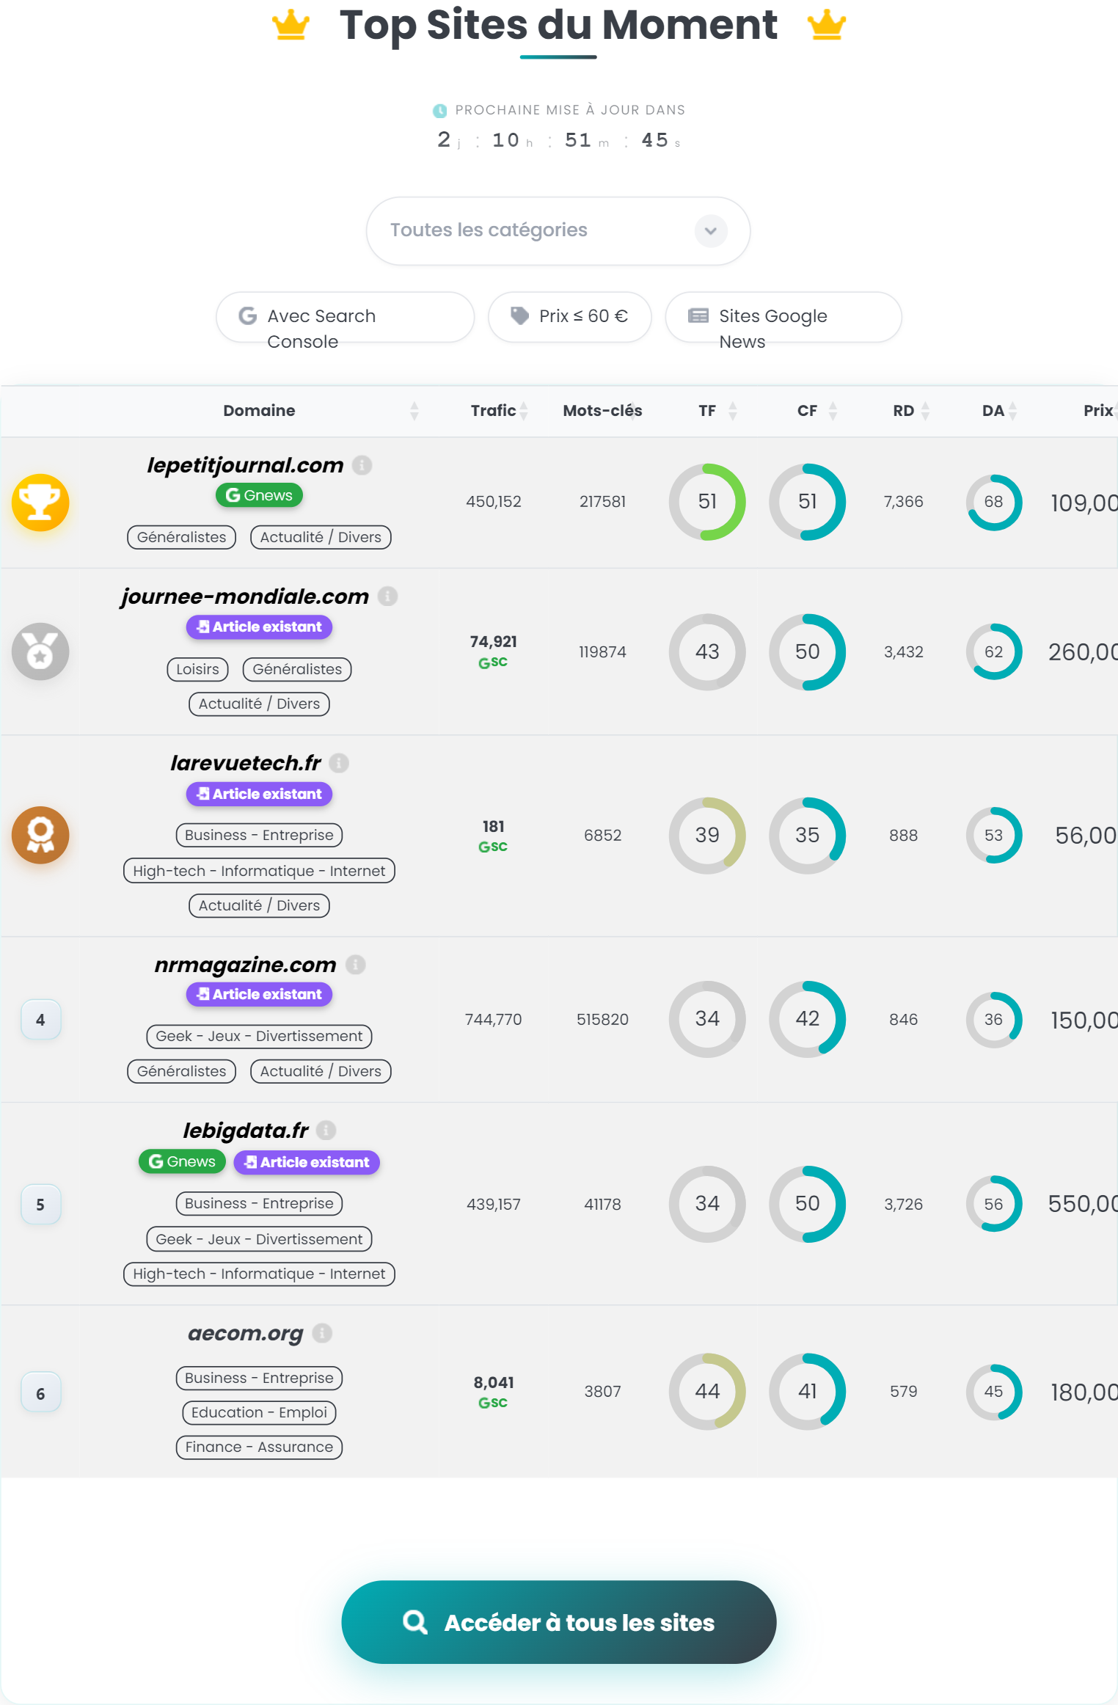This screenshot has width=1118, height=1705.
Task: Click the Finance - Assurance tag
Action: point(259,1447)
